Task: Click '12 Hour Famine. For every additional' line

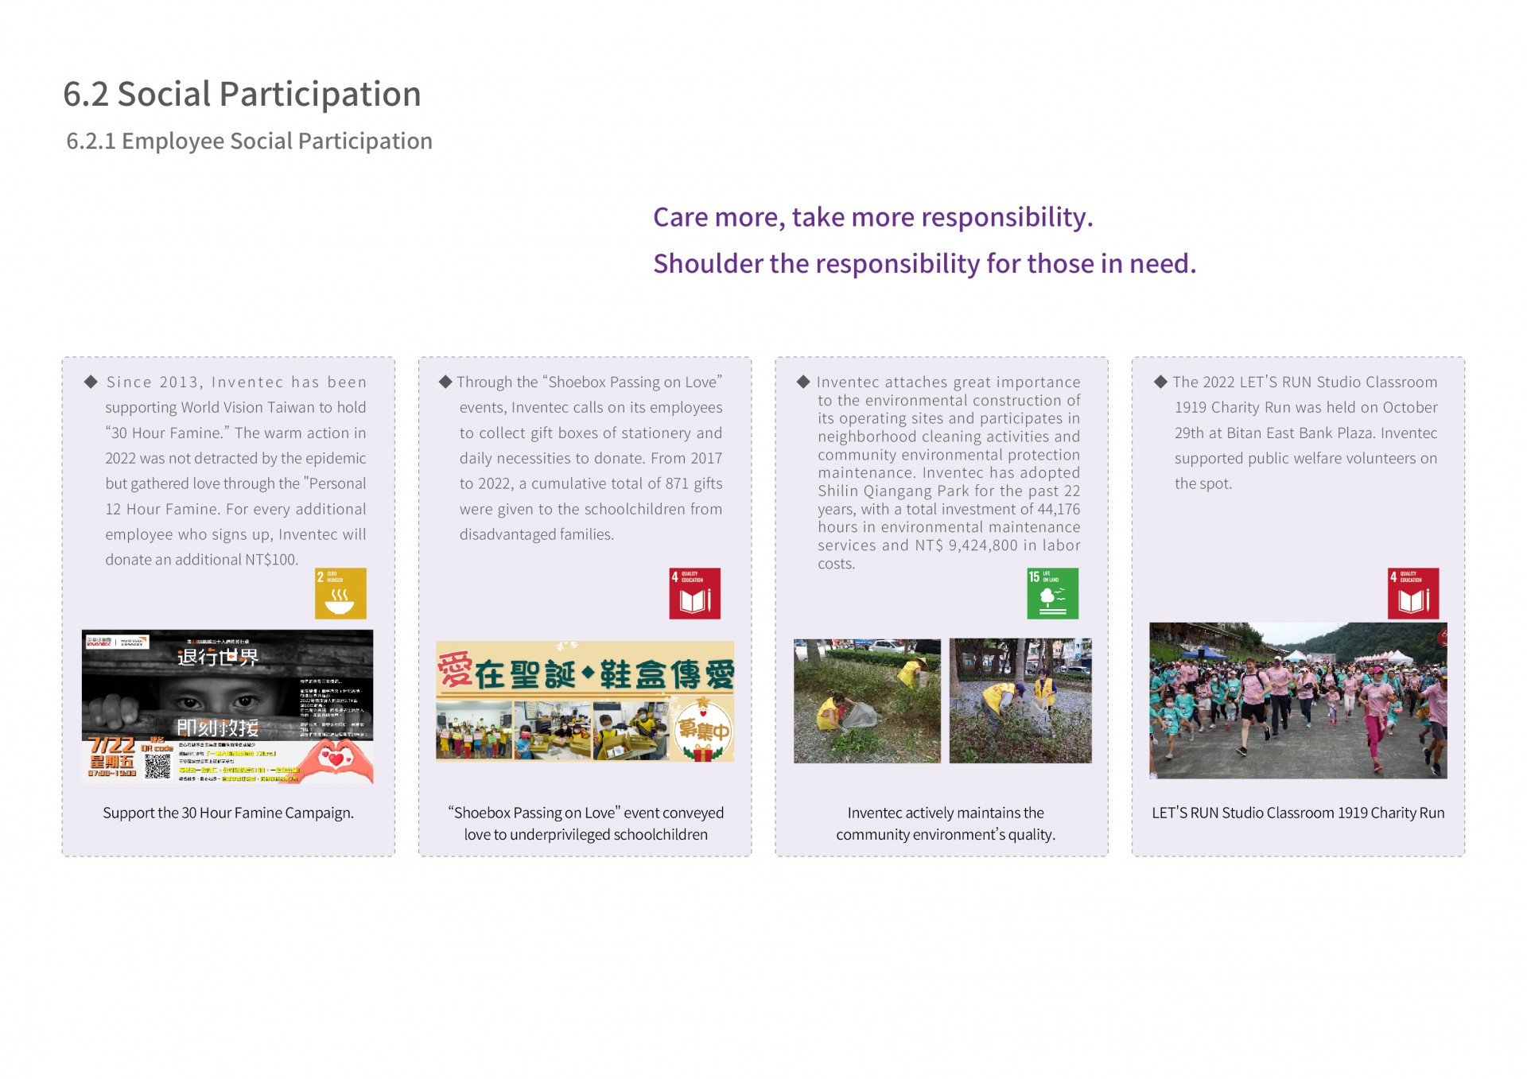Action: click(235, 509)
